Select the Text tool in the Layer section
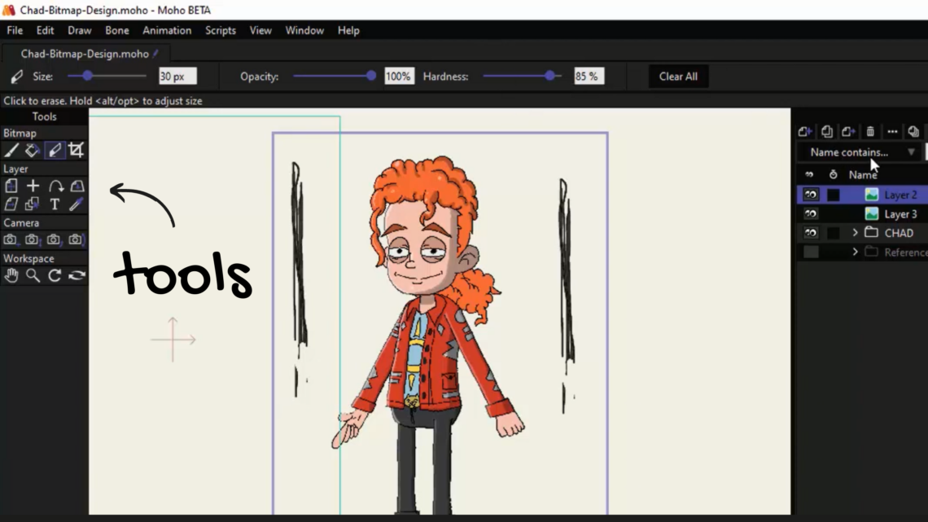The width and height of the screenshot is (928, 522). pos(55,204)
